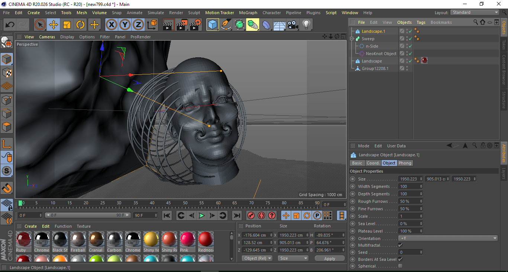Image resolution: width=508 pixels, height=272 pixels.
Task: Collapse the Sweep object tree
Action: pos(352,39)
